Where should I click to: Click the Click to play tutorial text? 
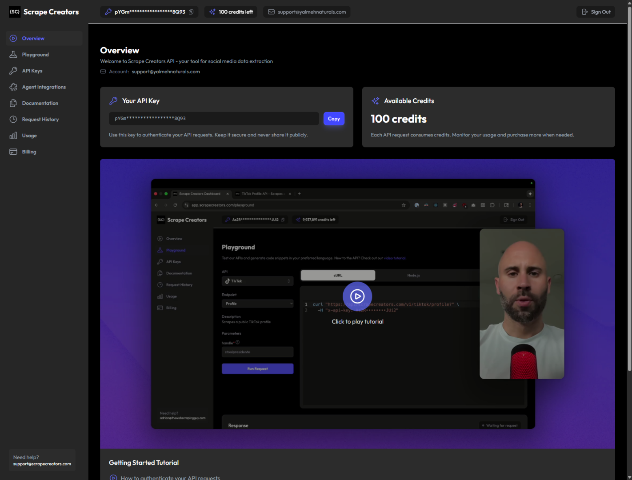tap(357, 322)
